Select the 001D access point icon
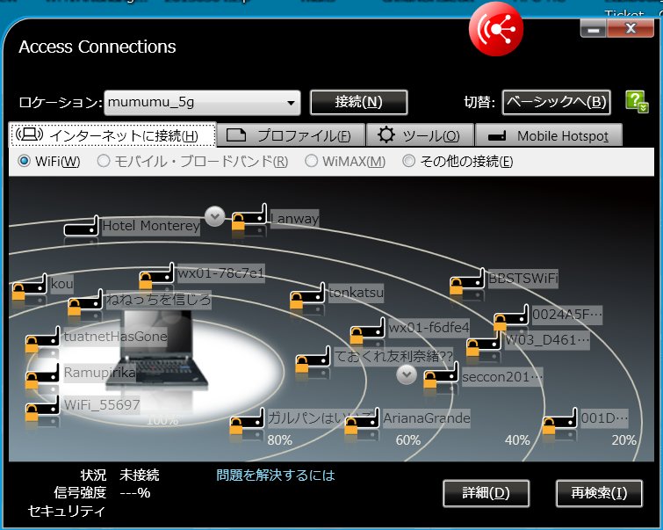Viewport: 663px width, 530px height. [x=560, y=421]
